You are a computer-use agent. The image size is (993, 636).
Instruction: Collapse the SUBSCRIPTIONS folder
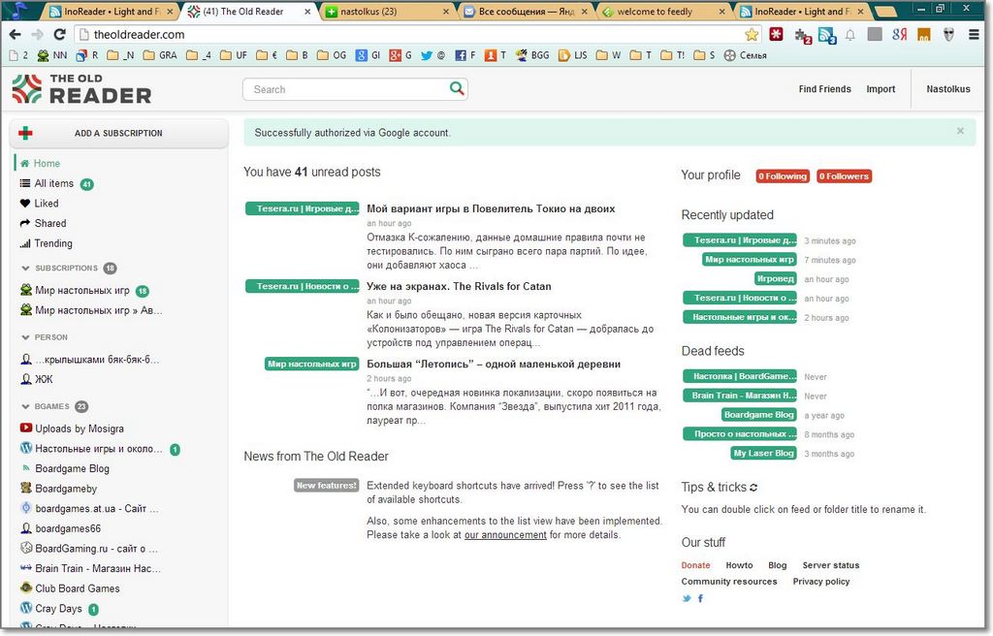click(x=25, y=269)
